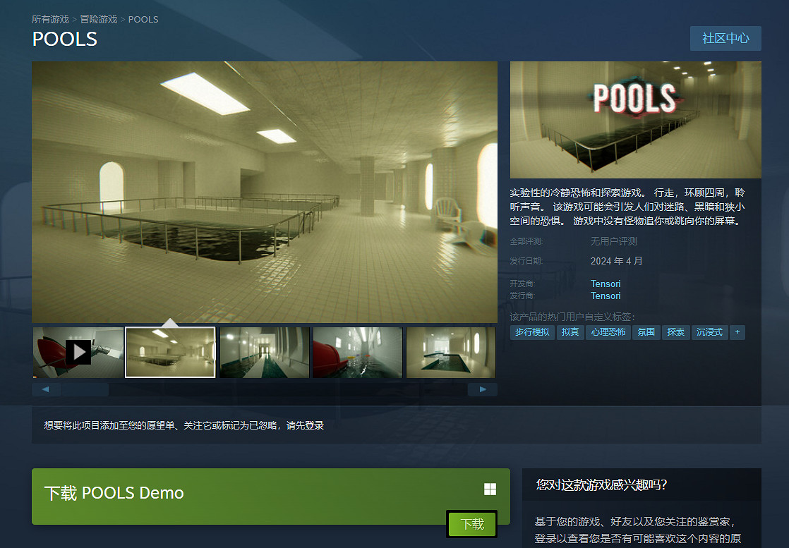Click the 氛围 tag
This screenshot has height=548, width=789.
point(646,331)
